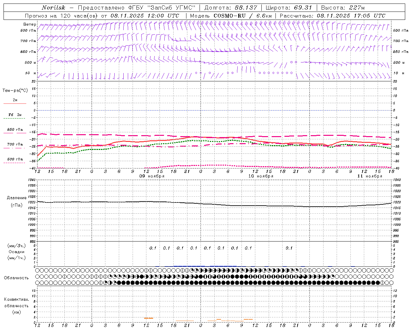Click the Осадки precipitation label
Viewport: 410px width, 328px height.
pos(17,252)
